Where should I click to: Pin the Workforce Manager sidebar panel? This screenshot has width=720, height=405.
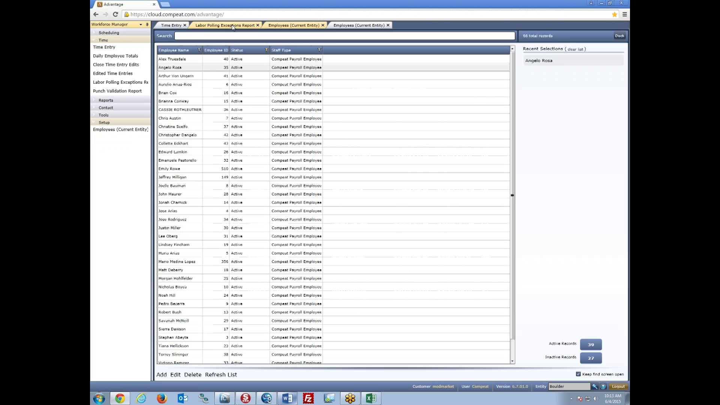tap(147, 24)
